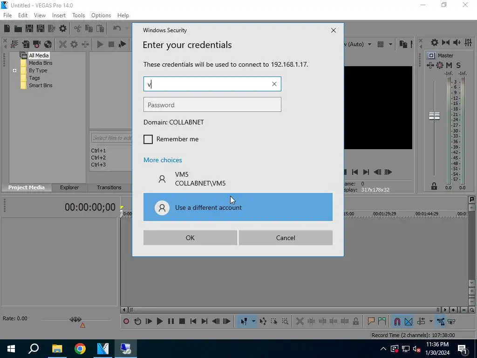Open the Normal Edit tool dropdown arrow
The height and width of the screenshot is (358, 477).
(253, 321)
